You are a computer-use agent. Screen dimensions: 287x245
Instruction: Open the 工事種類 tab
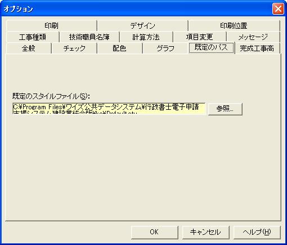33,37
